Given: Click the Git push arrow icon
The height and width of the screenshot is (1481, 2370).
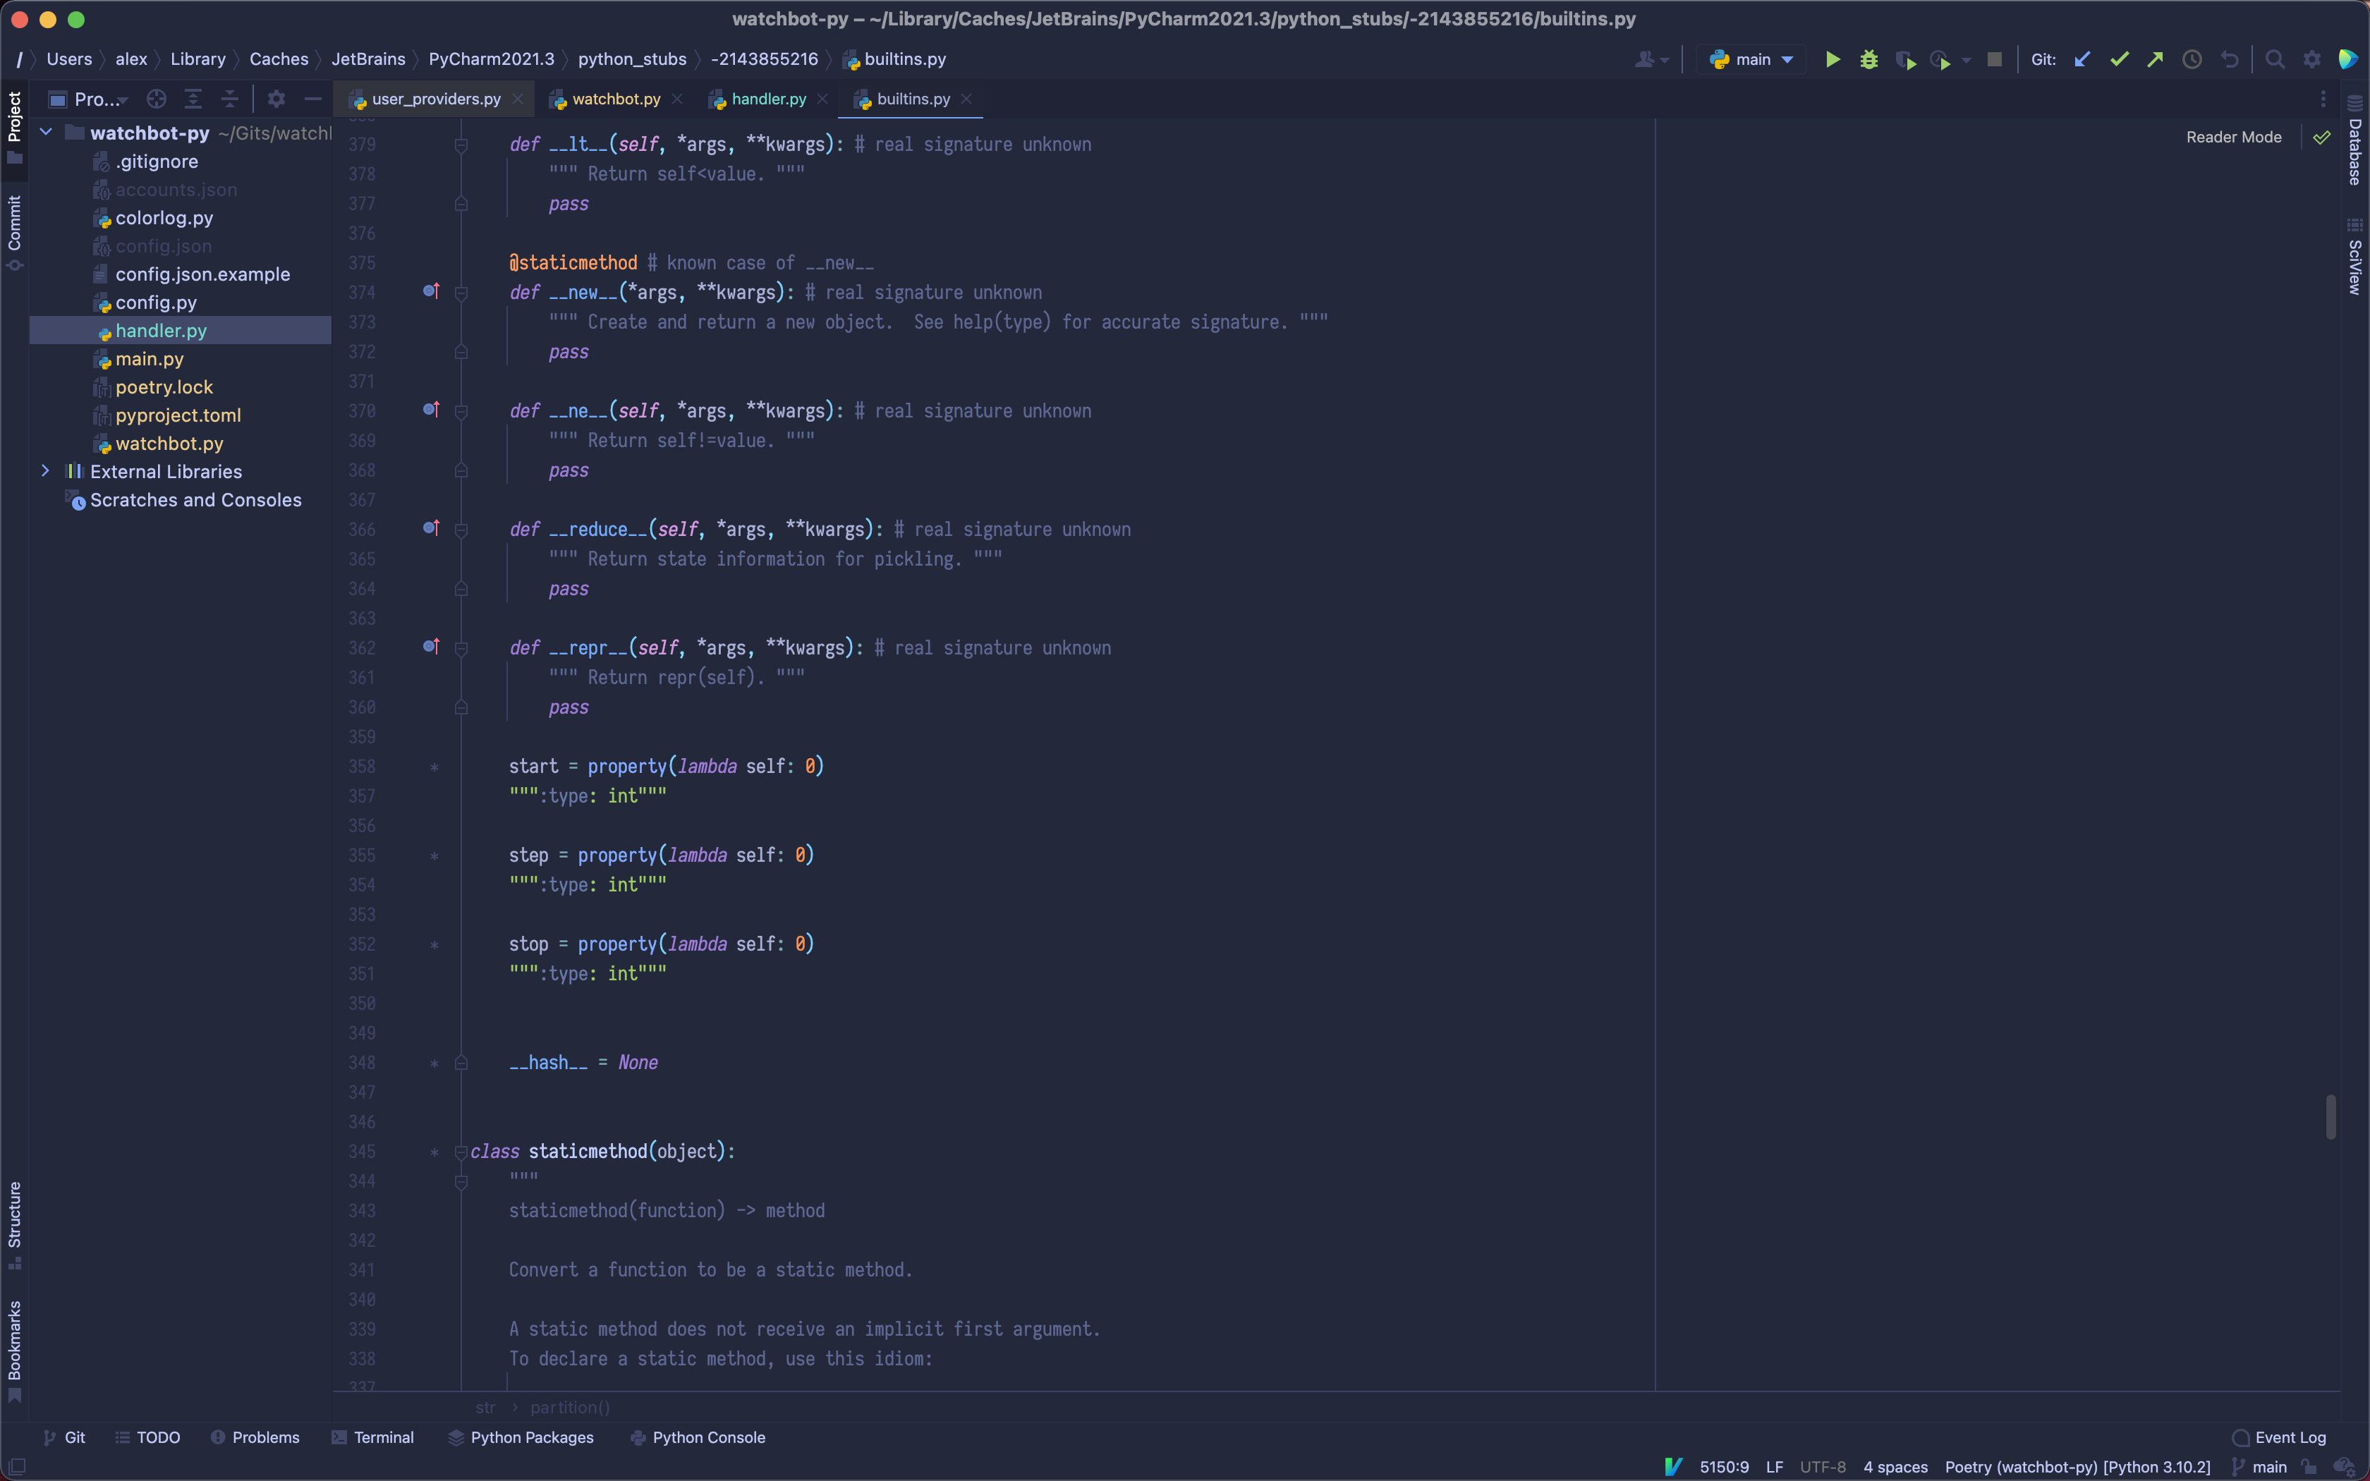Looking at the screenshot, I should (x=2155, y=60).
